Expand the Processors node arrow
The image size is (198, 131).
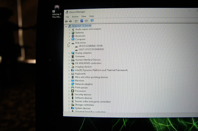69,91
